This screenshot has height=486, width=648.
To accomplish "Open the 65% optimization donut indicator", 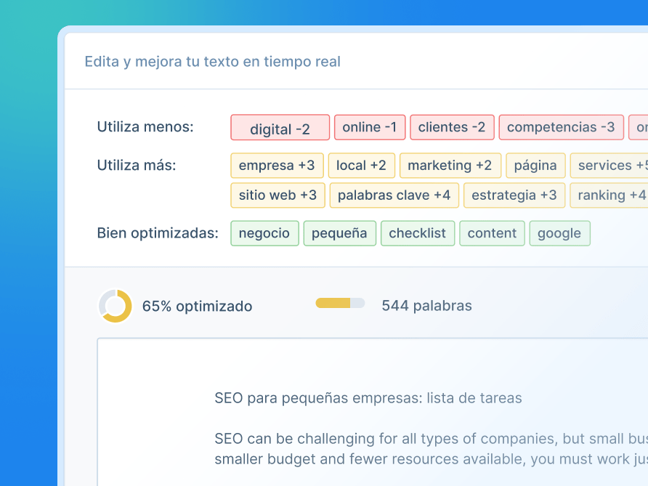I will (115, 306).
